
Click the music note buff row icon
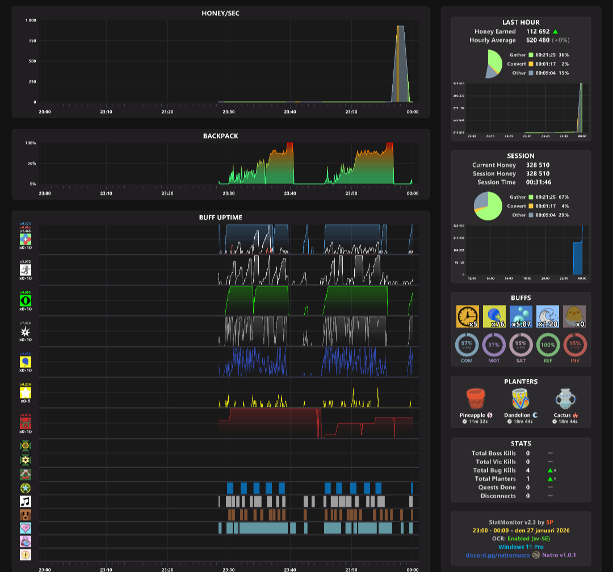[26, 502]
